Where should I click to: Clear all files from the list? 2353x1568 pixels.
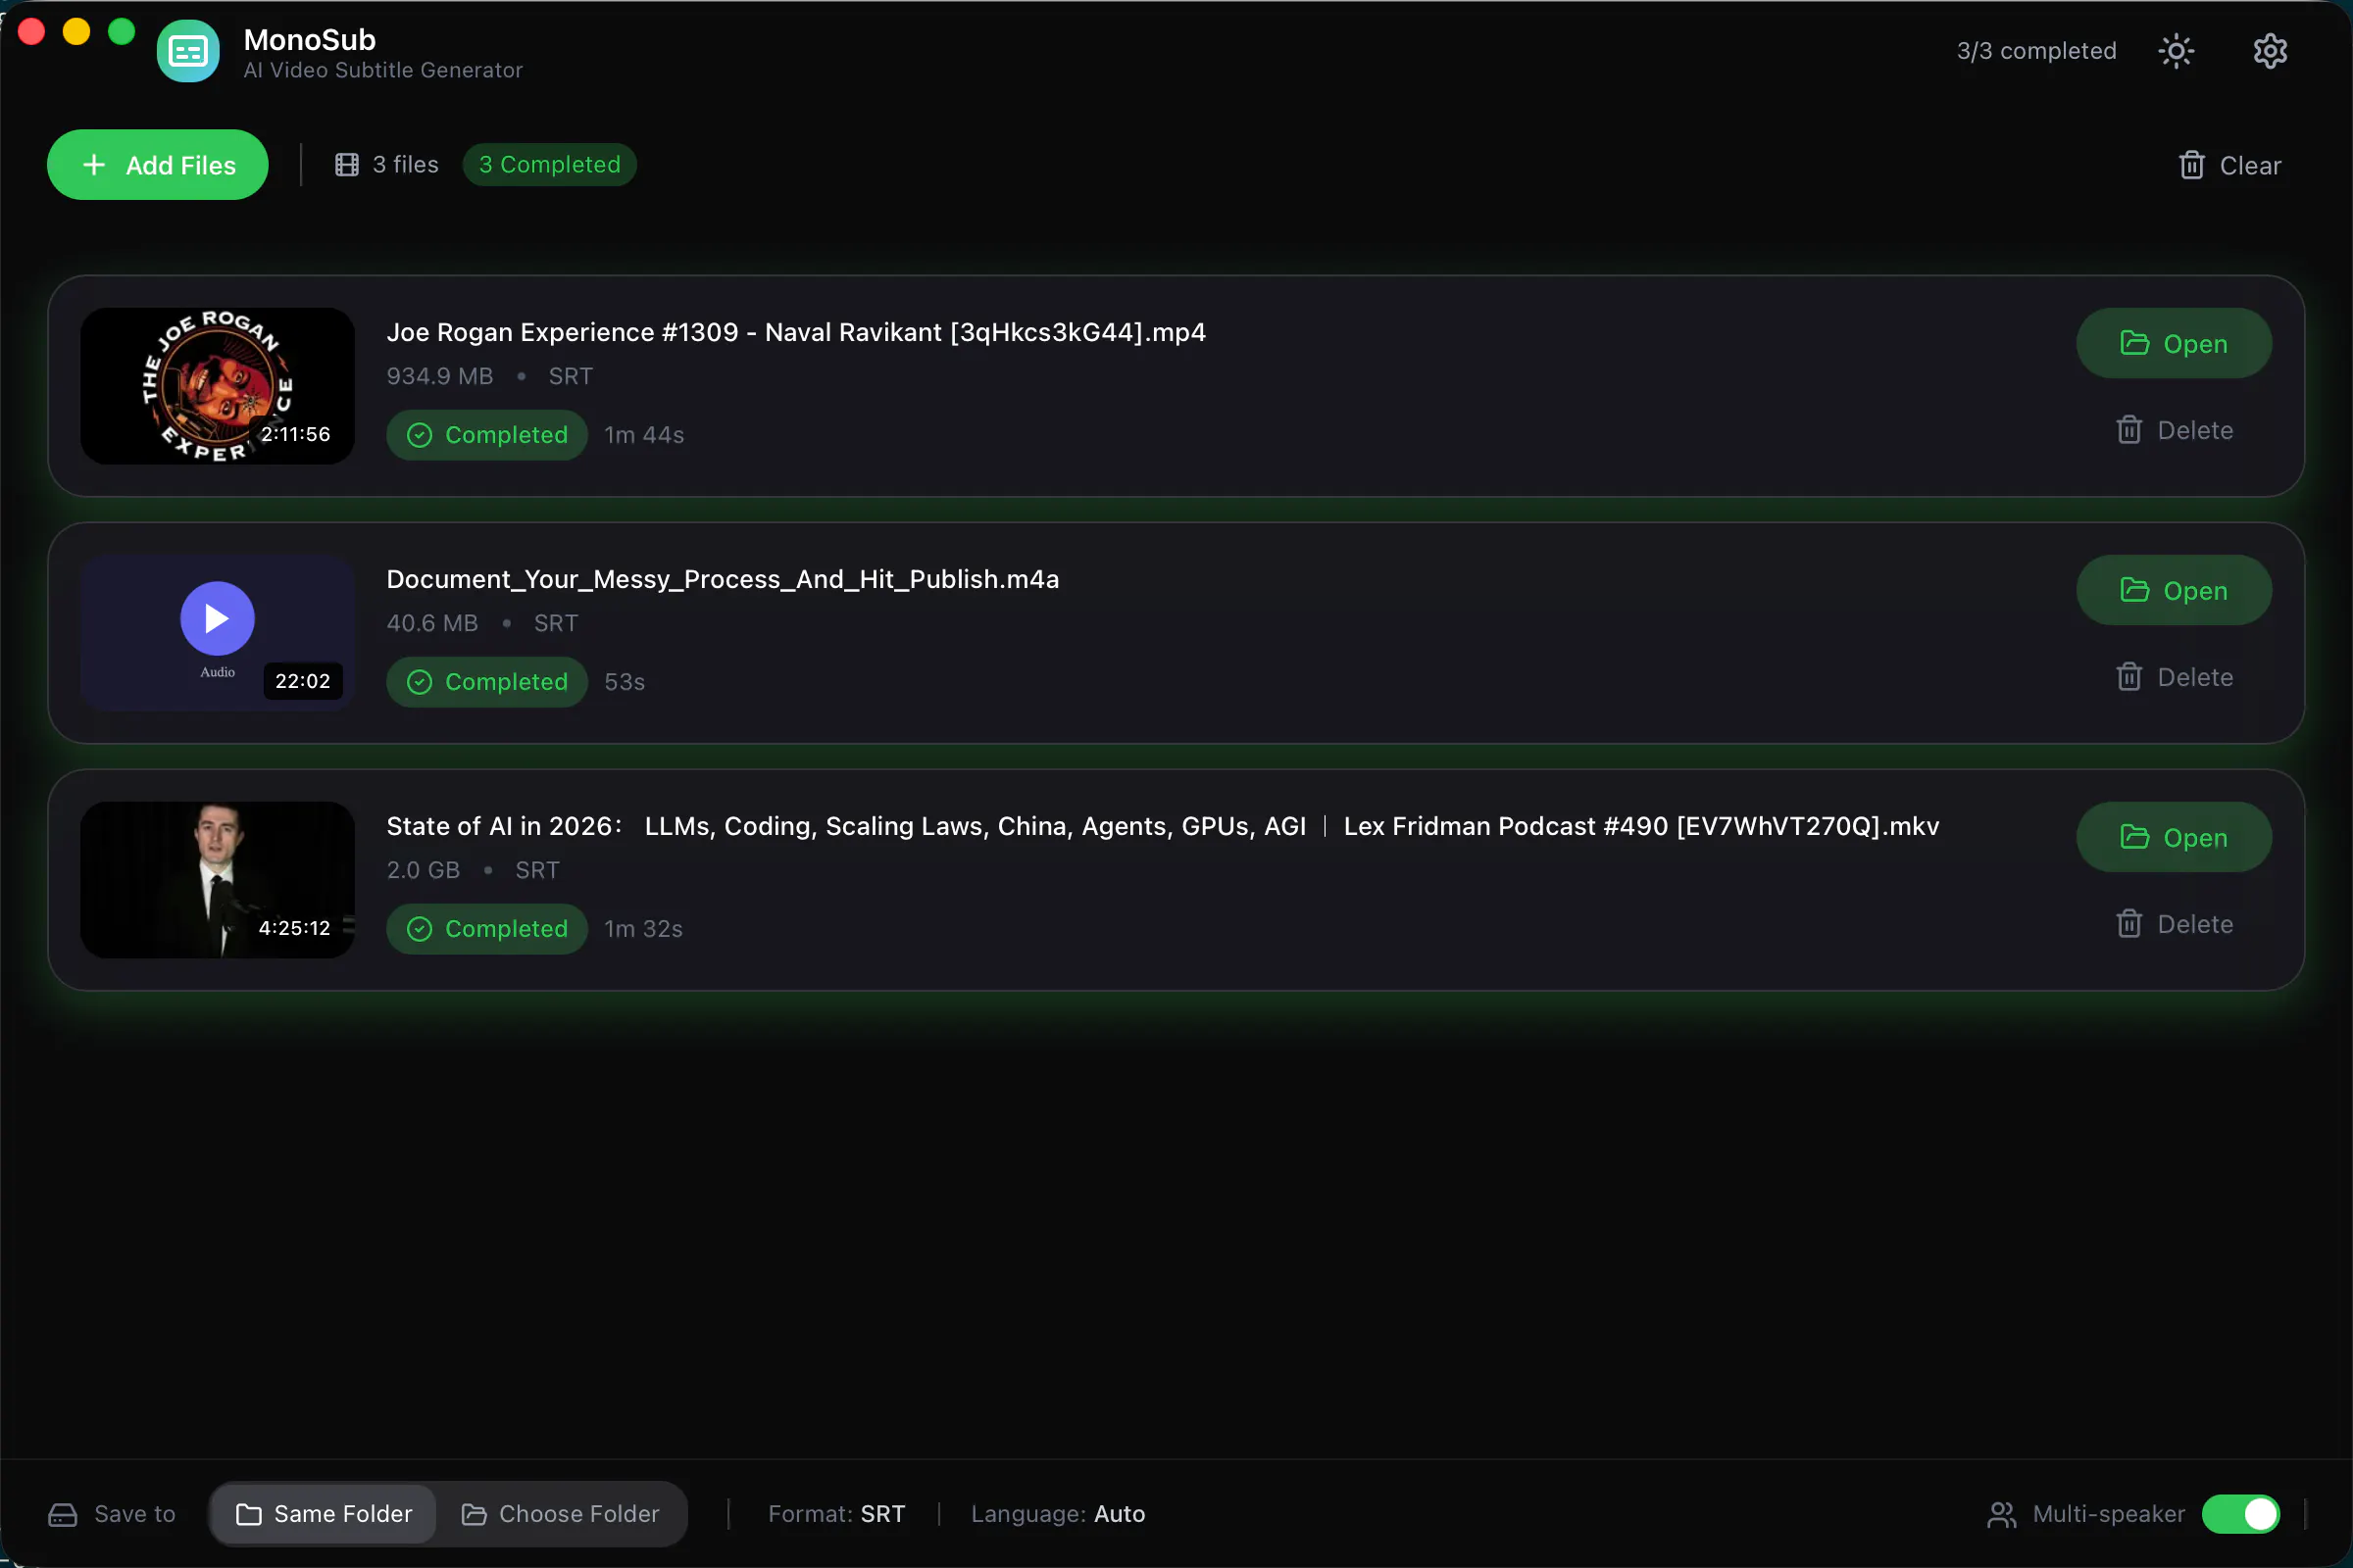pyautogui.click(x=2229, y=165)
